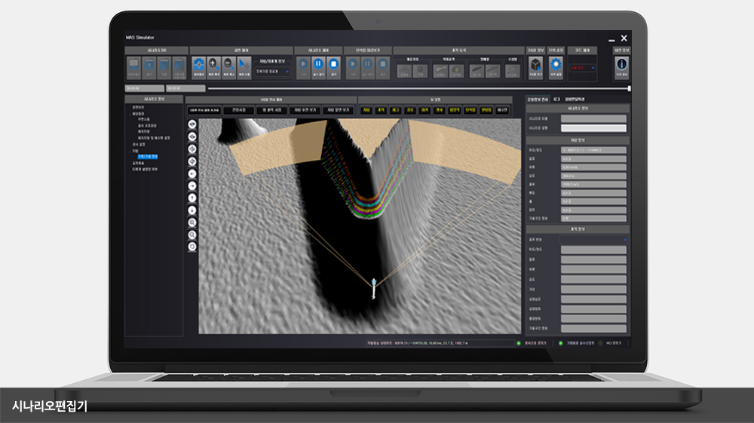Stop the scenario with the blue stop button
Viewport: 754px width, 423px height.
pos(333,66)
